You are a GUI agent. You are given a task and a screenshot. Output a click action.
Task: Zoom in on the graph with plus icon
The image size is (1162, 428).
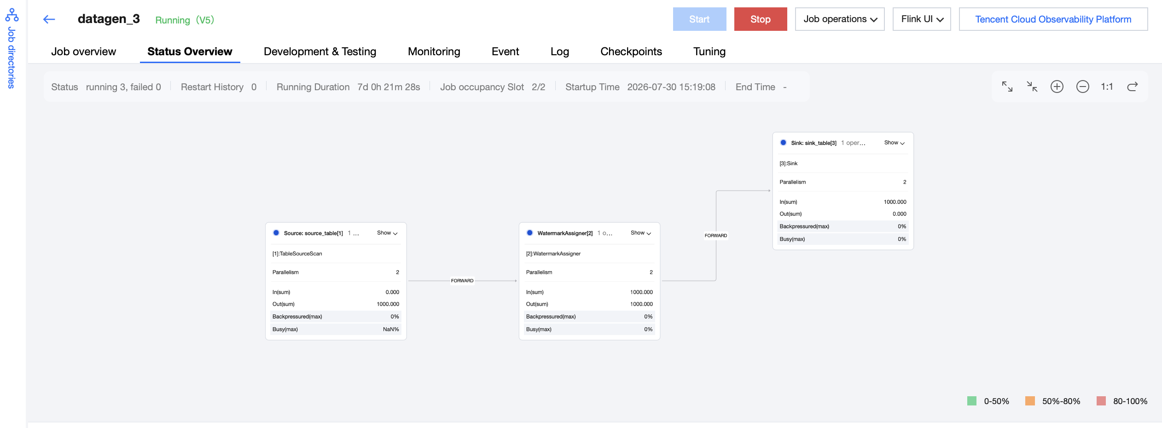tap(1057, 87)
